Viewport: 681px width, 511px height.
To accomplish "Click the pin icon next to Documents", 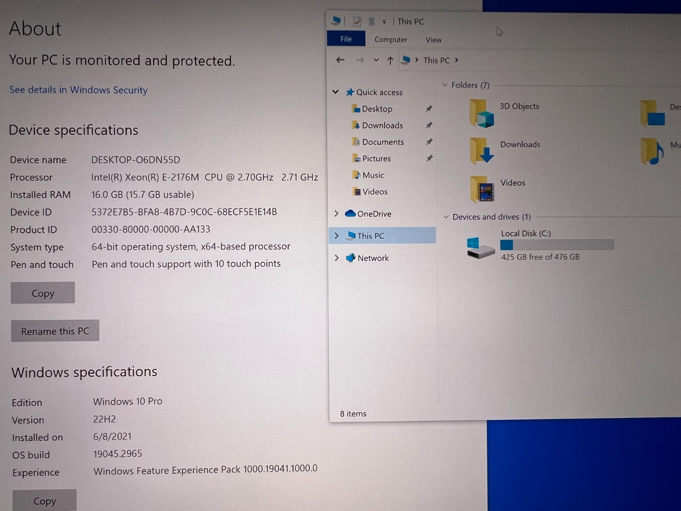I will pos(429,142).
